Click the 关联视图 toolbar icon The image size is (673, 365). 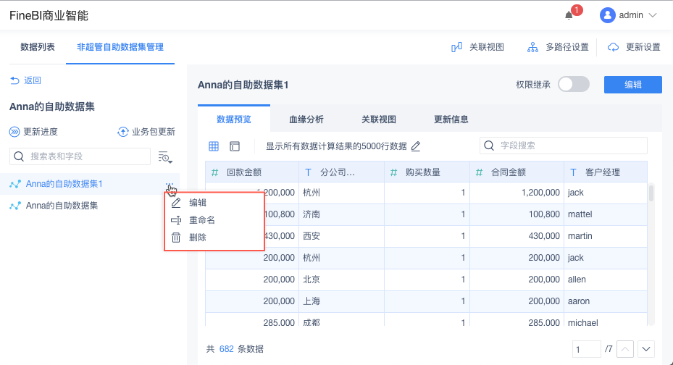click(x=456, y=47)
